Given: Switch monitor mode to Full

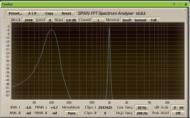Looking at the screenshot, I should pos(153,20).
